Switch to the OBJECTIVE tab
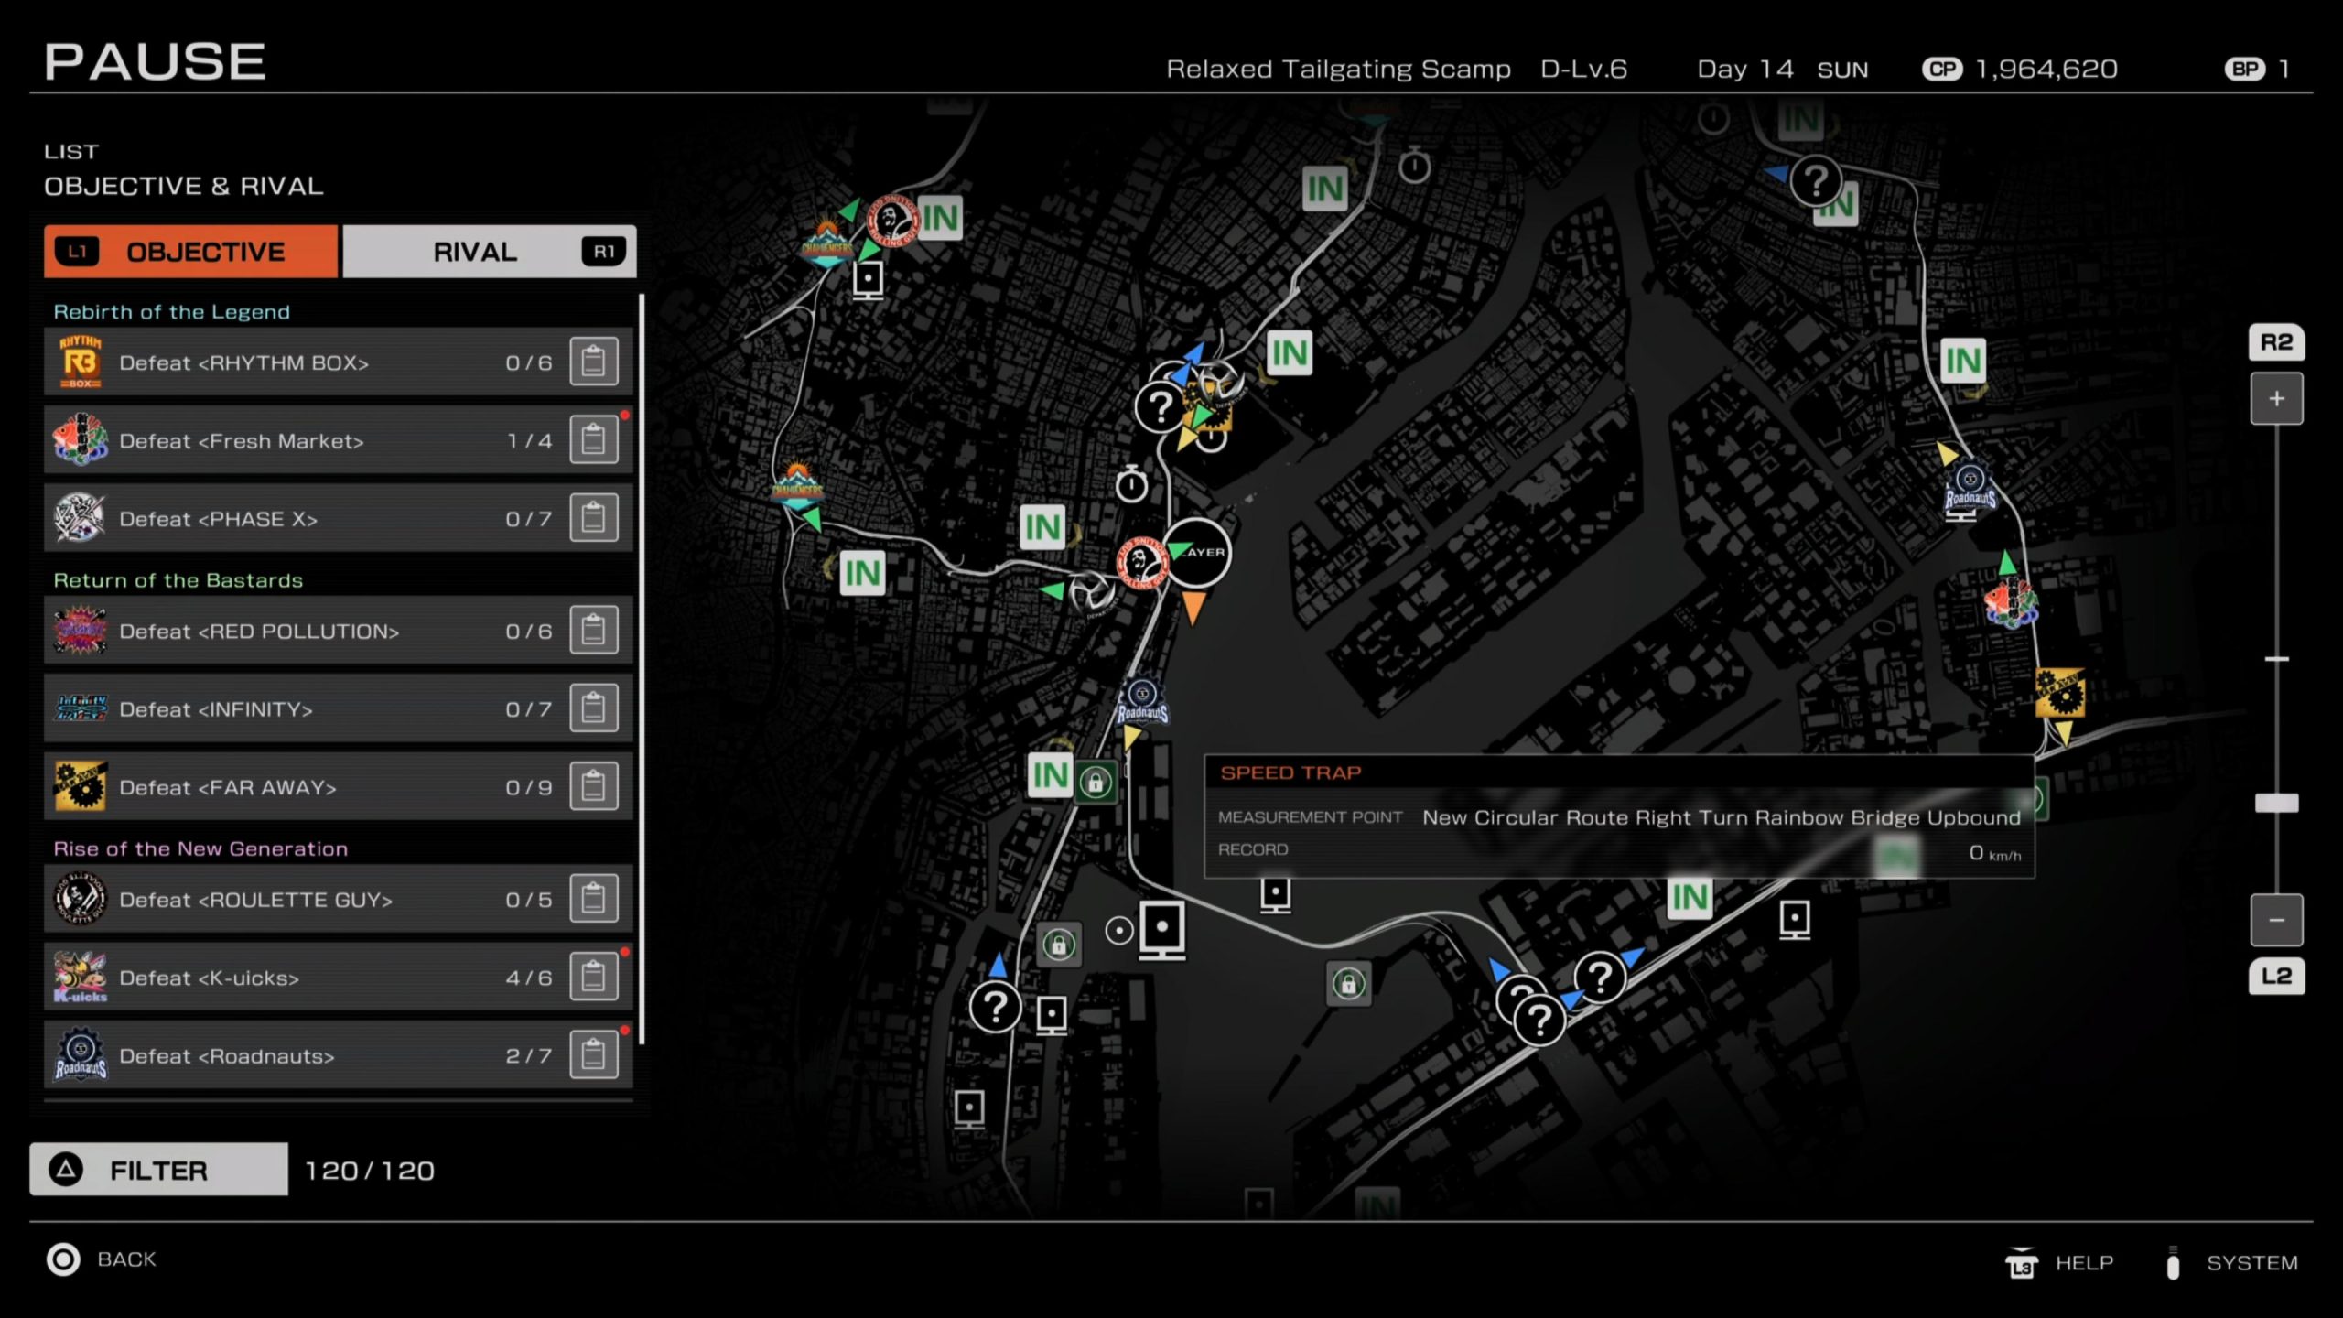This screenshot has height=1318, width=2343. tap(190, 252)
